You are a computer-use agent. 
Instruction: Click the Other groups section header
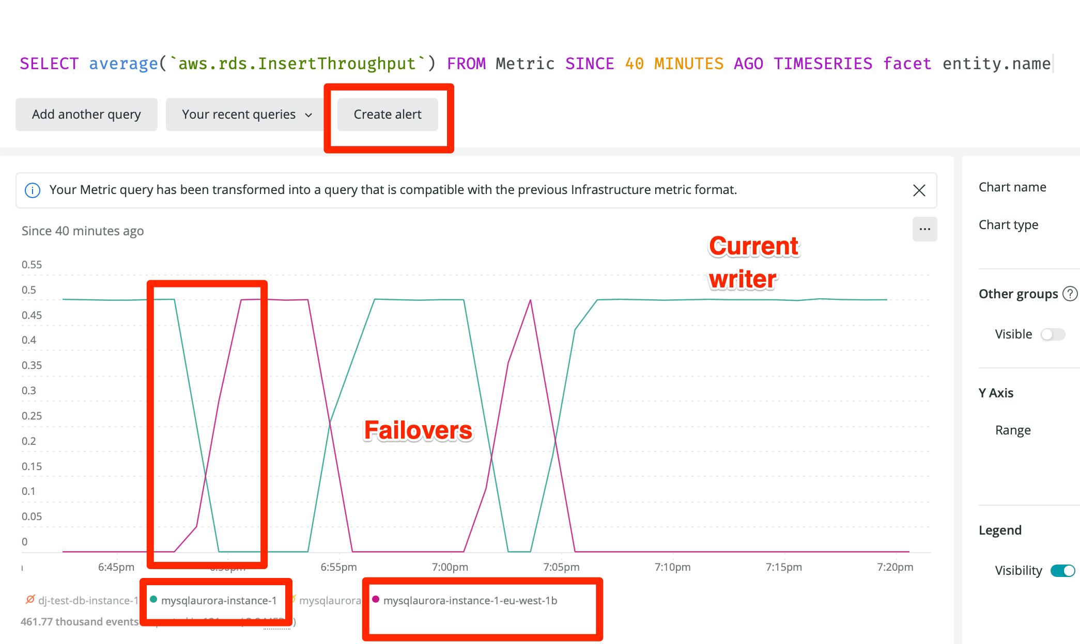(x=1020, y=294)
